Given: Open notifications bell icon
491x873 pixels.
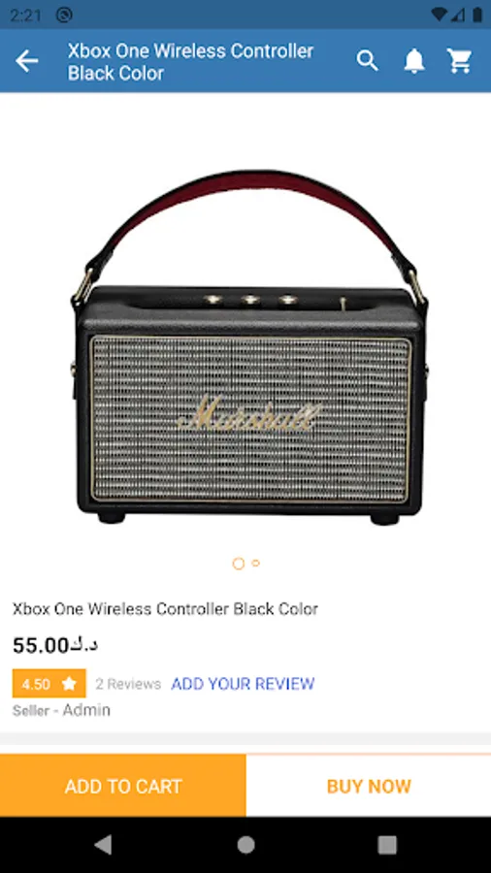Looking at the screenshot, I should (x=414, y=61).
